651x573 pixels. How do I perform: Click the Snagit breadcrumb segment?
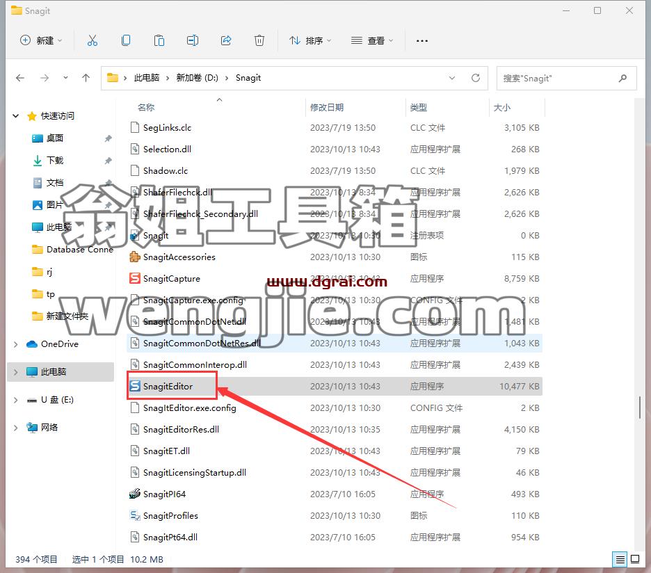click(x=248, y=78)
